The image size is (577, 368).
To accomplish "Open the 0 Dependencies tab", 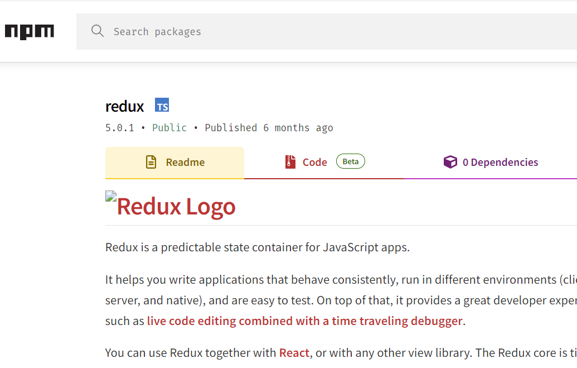I will 491,163.
